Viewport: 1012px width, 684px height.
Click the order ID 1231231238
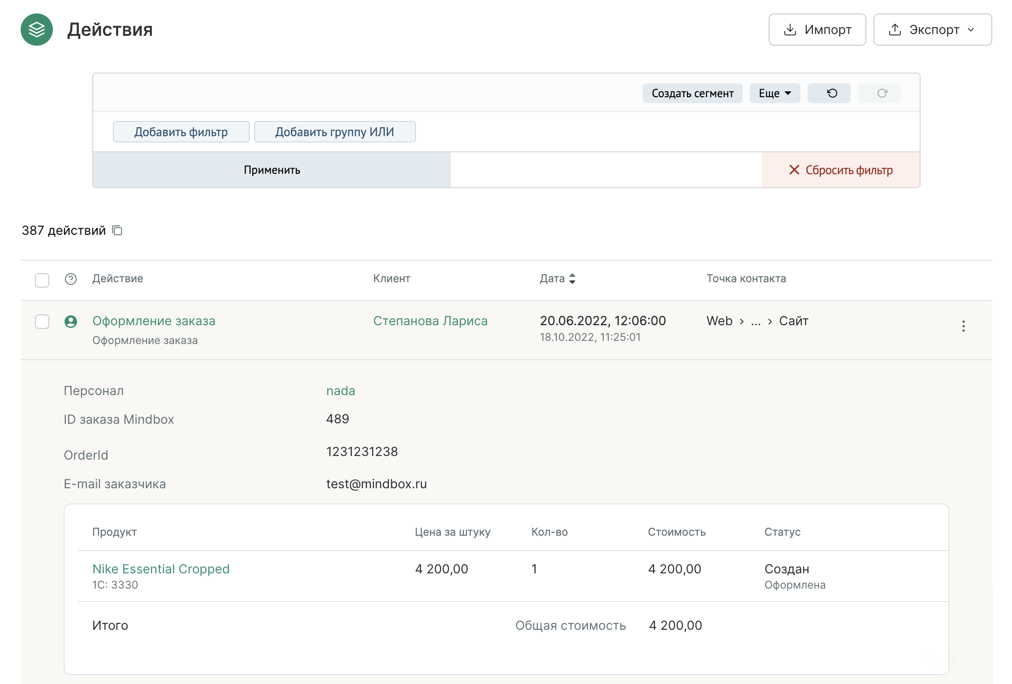click(362, 452)
